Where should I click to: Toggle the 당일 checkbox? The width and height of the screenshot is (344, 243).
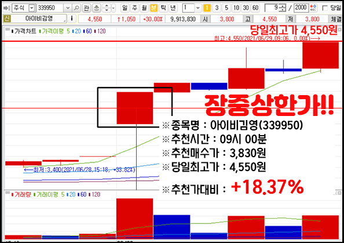tap(325, 8)
